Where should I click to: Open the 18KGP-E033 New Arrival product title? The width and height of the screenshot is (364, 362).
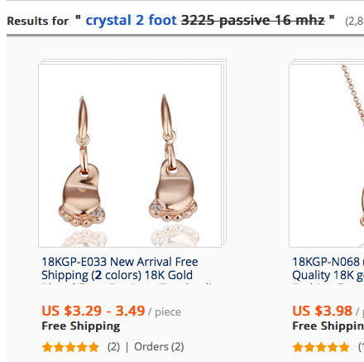click(x=120, y=268)
